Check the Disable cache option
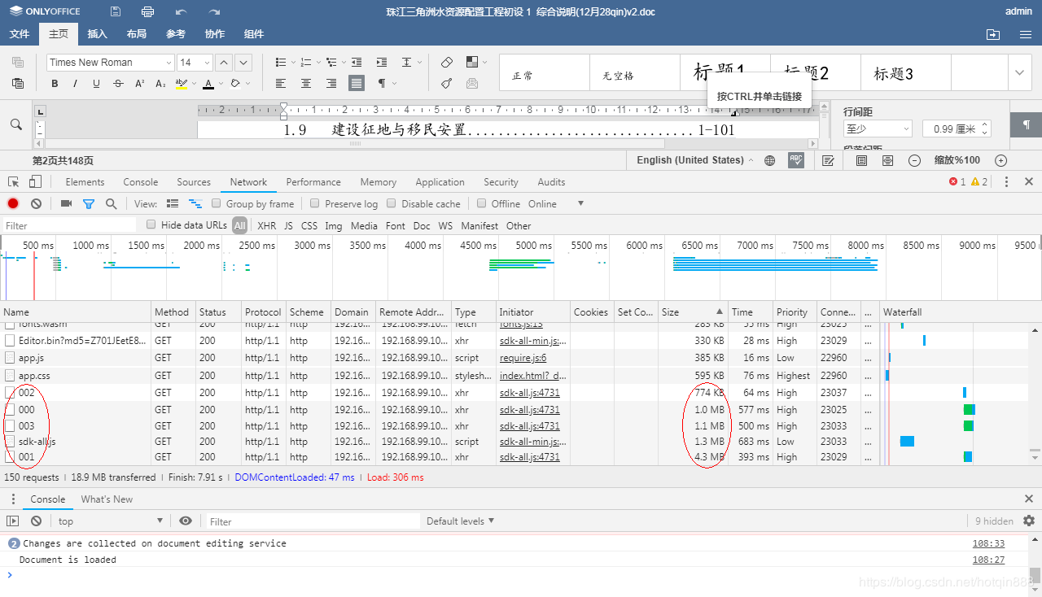The image size is (1042, 597). 392,203
